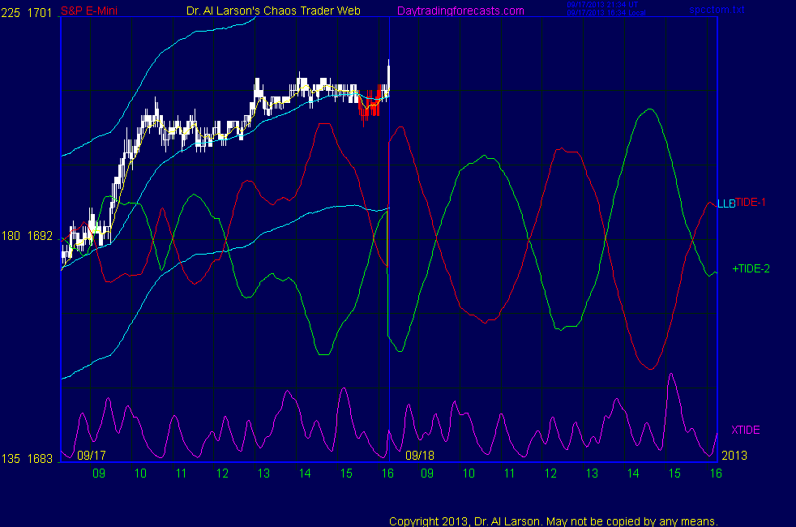Click the 09/17 date marker

point(93,456)
